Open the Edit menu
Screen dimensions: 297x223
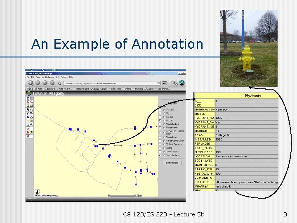(x=33, y=77)
